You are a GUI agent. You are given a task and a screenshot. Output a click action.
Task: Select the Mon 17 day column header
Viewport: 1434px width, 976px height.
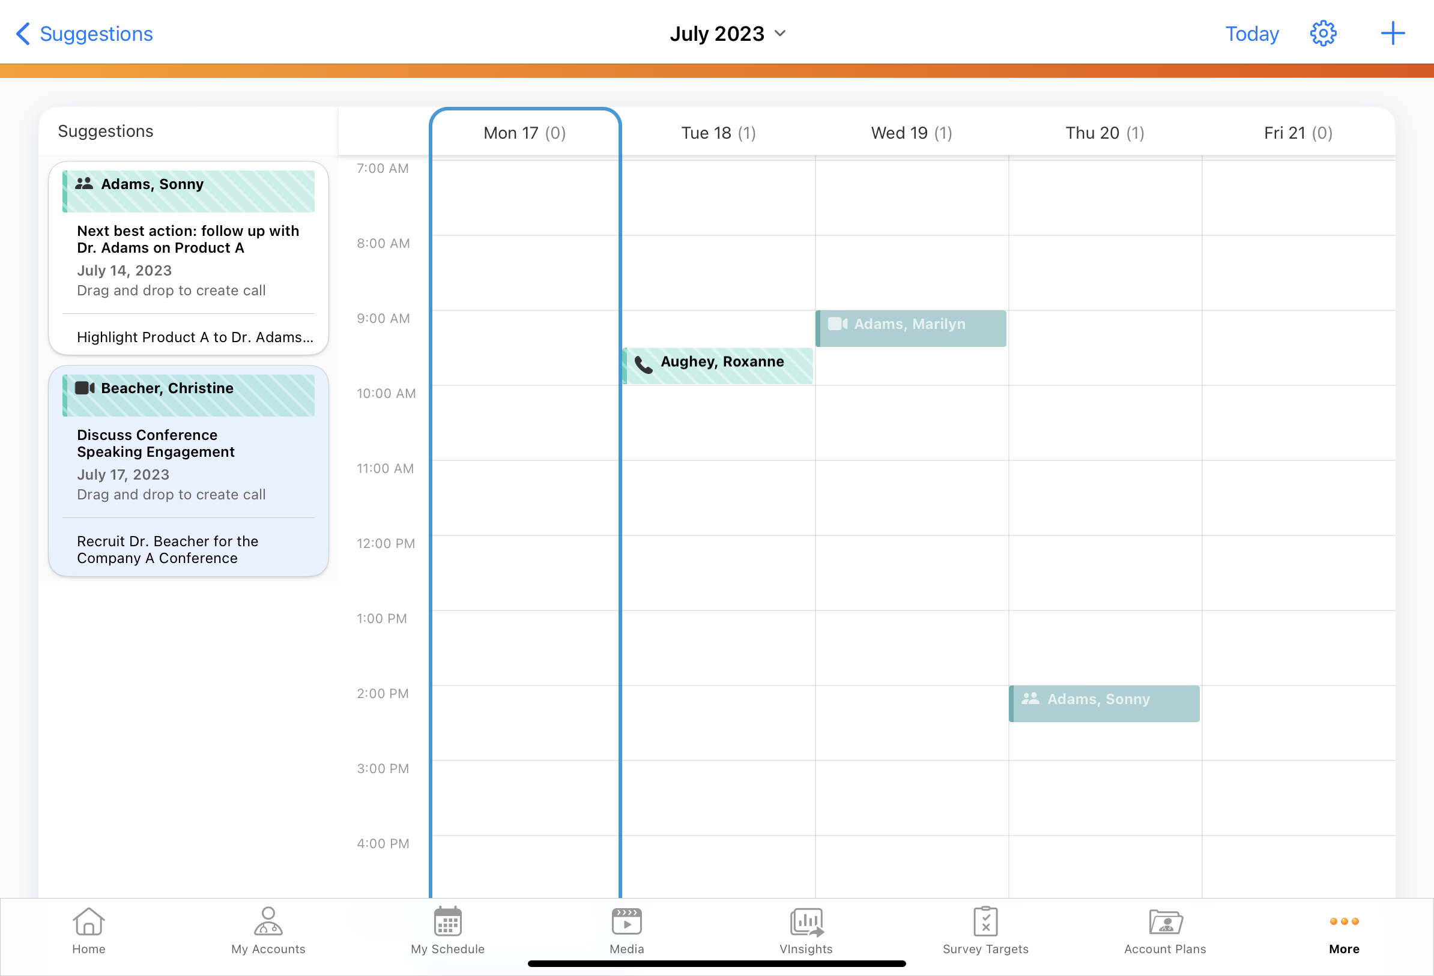click(x=524, y=133)
